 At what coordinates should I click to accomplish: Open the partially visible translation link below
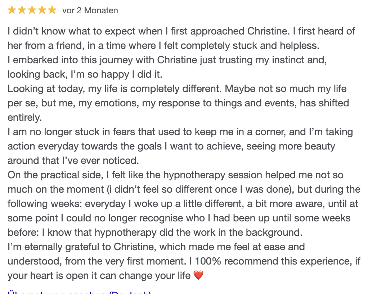tap(79, 292)
